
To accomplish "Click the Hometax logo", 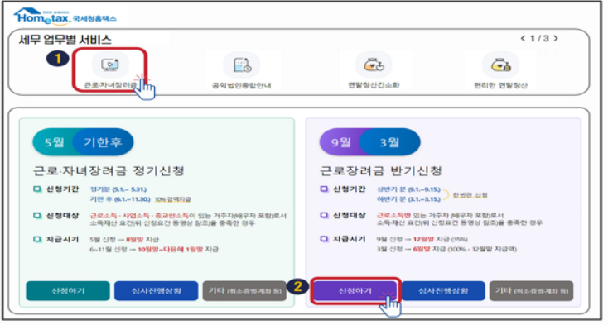I will tap(65, 17).
